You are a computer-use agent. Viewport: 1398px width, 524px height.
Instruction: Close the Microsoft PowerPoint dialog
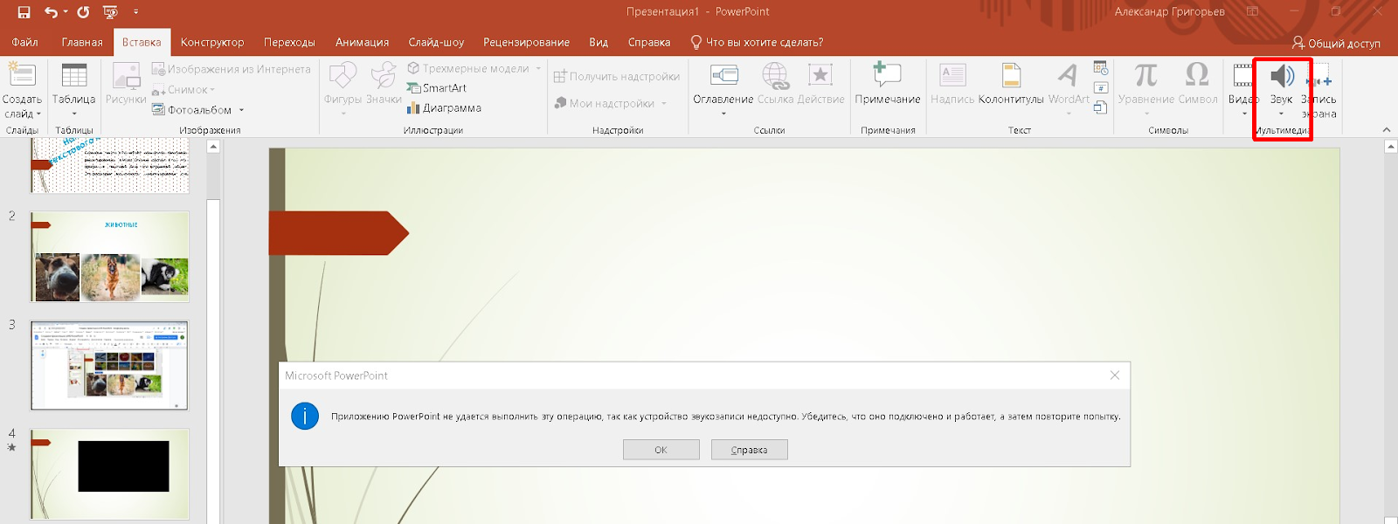(1114, 376)
